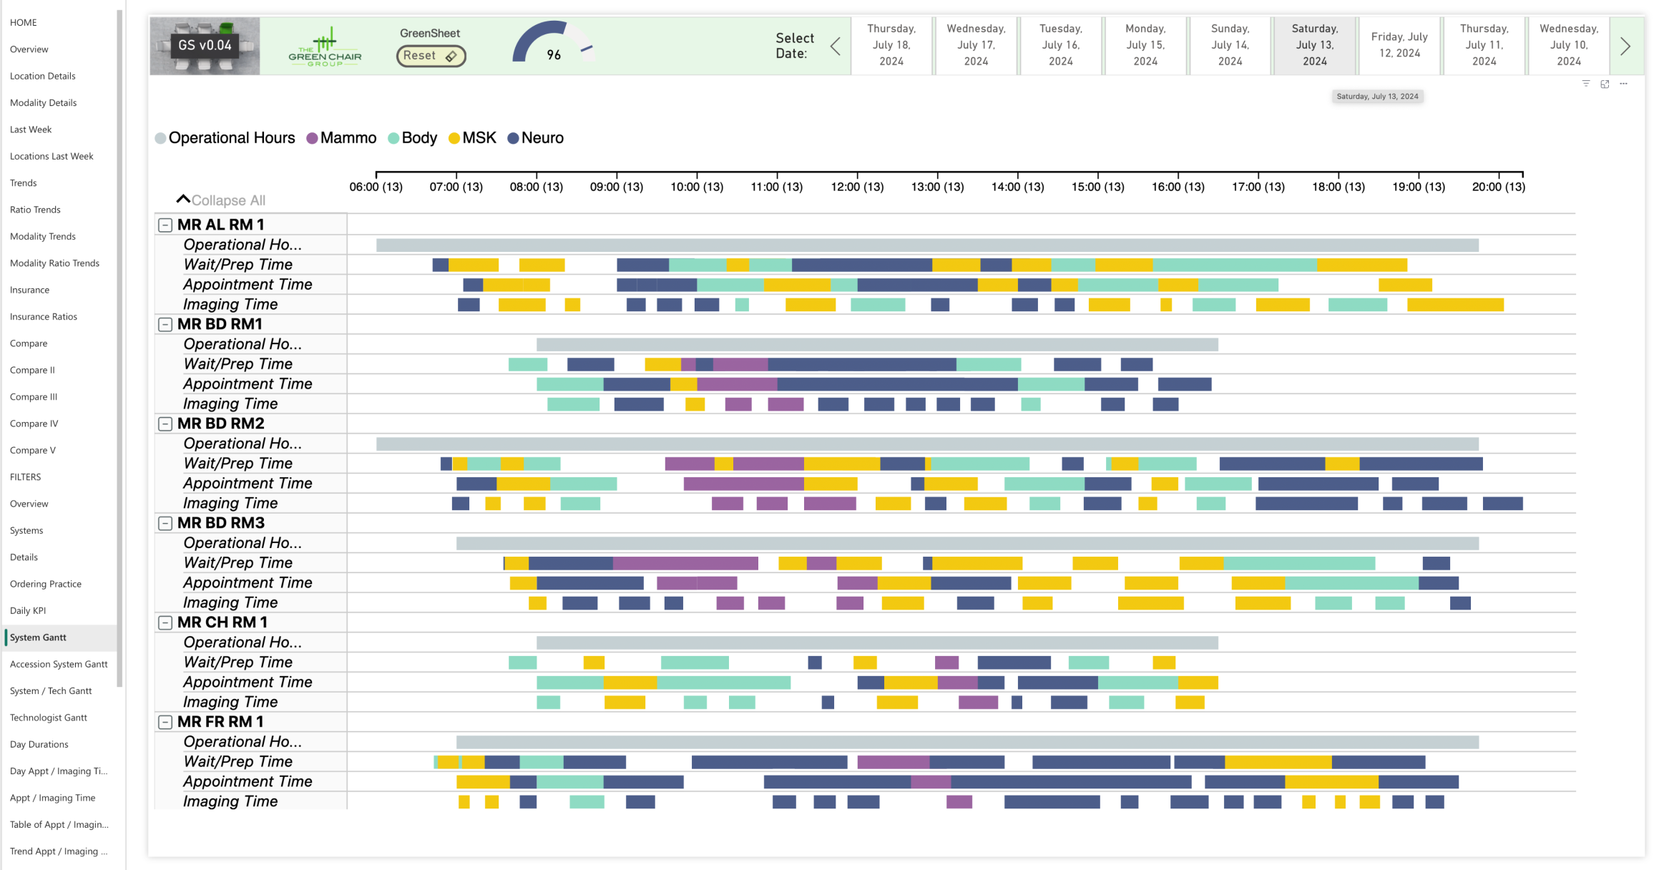Click the Body legend color dot
Screen dimensions: 1659x870
point(393,138)
